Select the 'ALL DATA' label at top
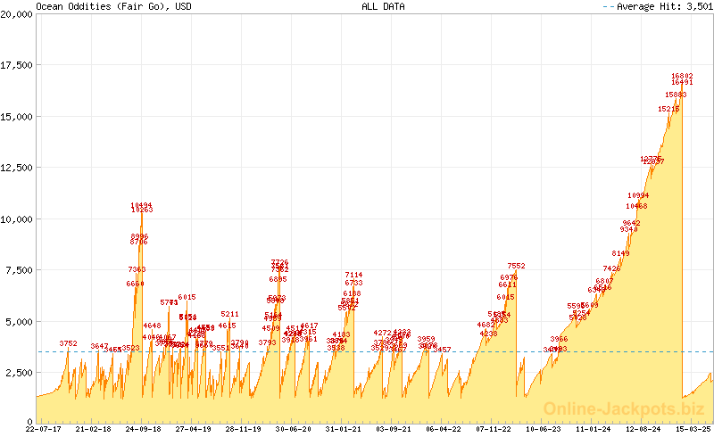 pyautogui.click(x=381, y=6)
